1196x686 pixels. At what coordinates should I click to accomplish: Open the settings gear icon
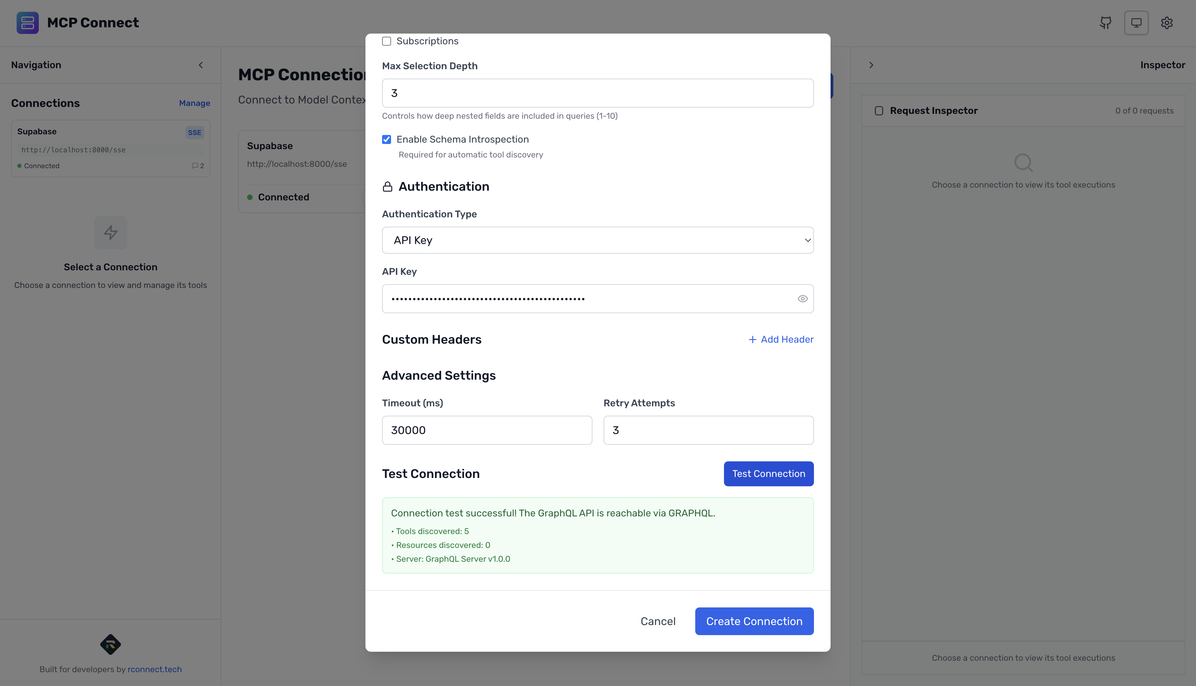click(x=1167, y=22)
